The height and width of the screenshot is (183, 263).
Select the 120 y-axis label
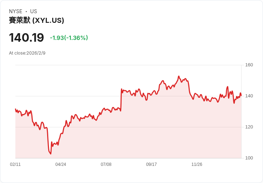249,127
